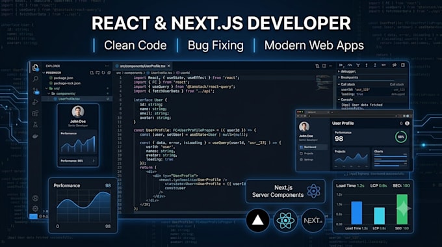Image resolution: width=442 pixels, height=247 pixels.
Task: Close the UserProfile.tsx editor tab
Action: pos(169,66)
